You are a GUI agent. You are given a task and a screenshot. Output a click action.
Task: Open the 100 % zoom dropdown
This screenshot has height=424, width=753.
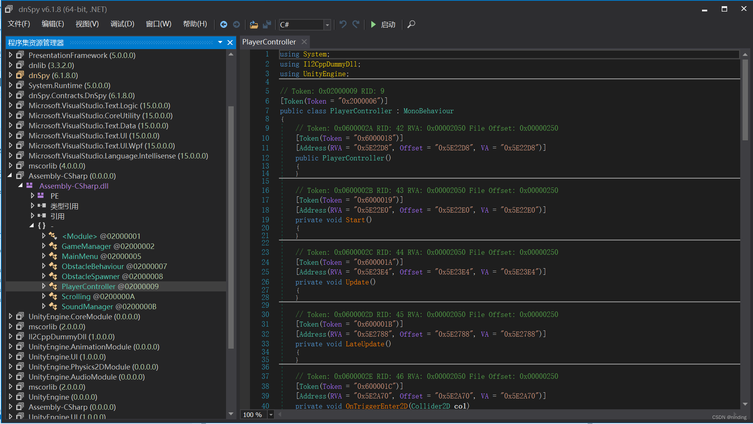(x=271, y=415)
